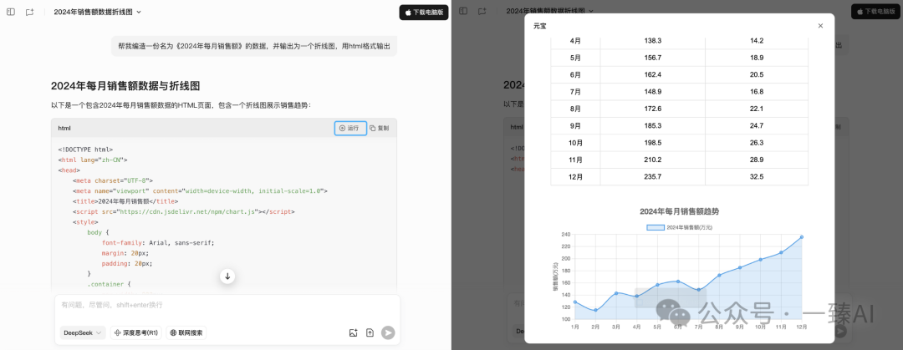Click the user prompt message bubble
Viewport: 903px width, 350px height.
click(254, 46)
